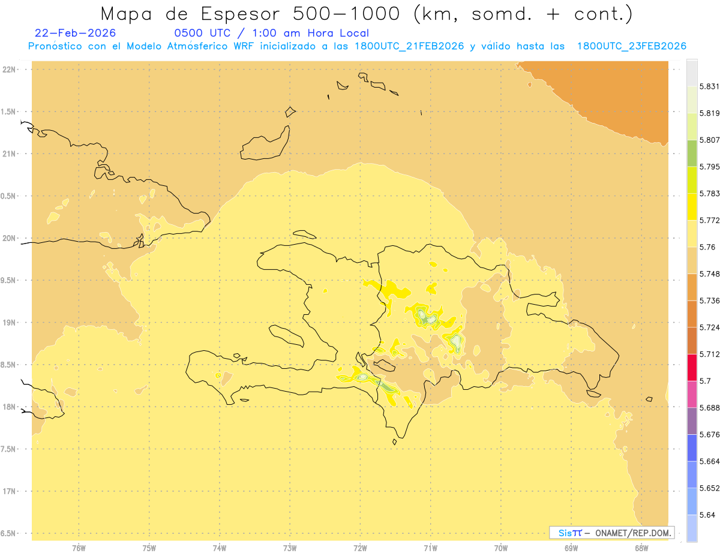This screenshot has width=720, height=556.
Task: Select the legend value "5.736"
Action: 710,300
